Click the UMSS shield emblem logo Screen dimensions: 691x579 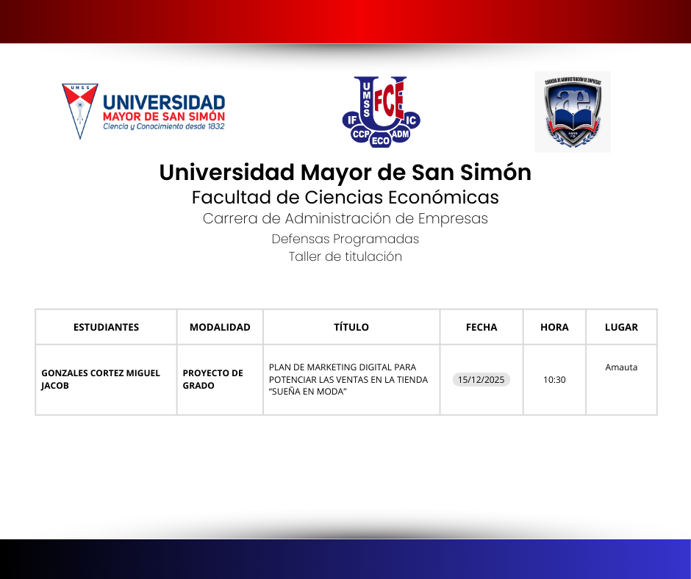(x=79, y=111)
